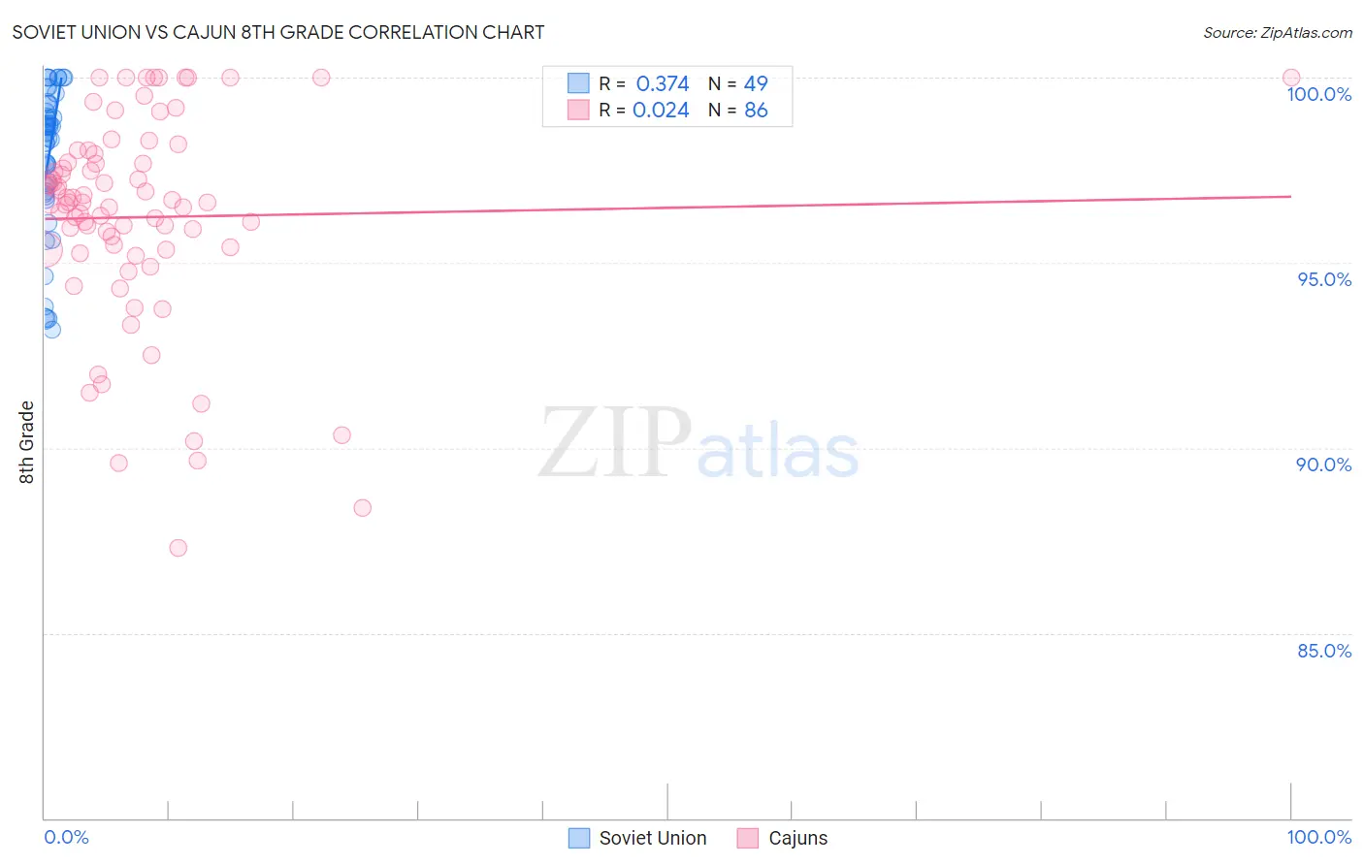The image size is (1364, 865).
Task: Click the blue swatch beside R = 0.374
Action: point(578,83)
